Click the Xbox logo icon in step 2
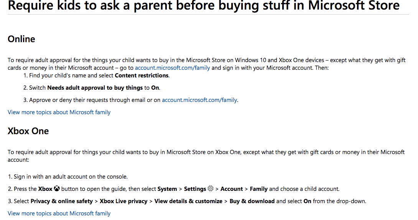This screenshot has height=220, width=418. tap(57, 189)
